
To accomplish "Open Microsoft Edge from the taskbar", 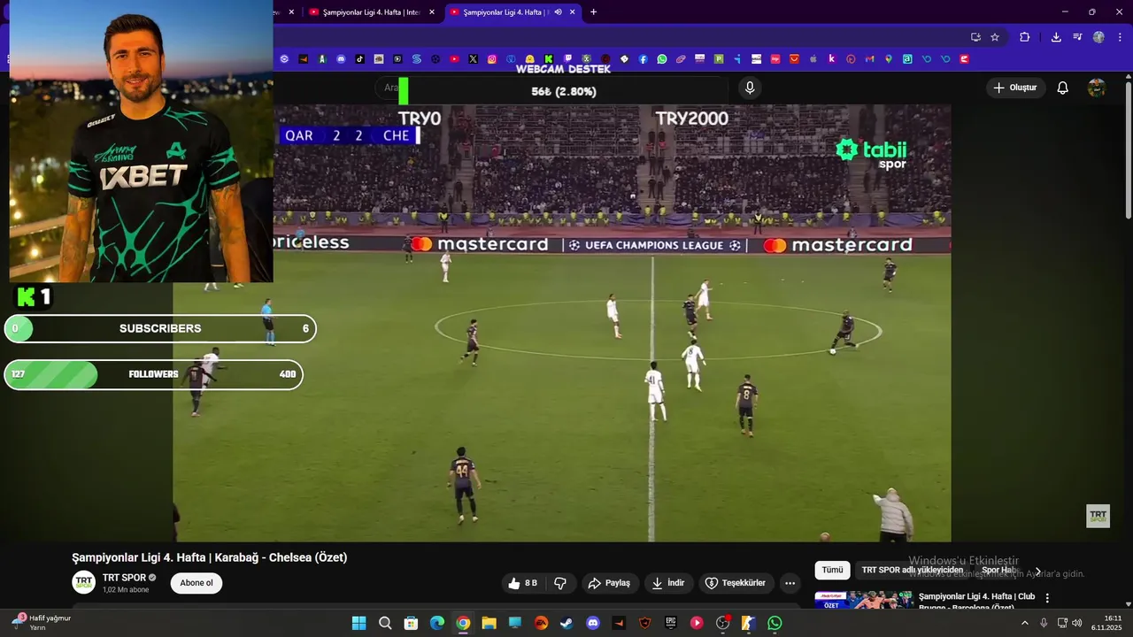I will click(437, 623).
